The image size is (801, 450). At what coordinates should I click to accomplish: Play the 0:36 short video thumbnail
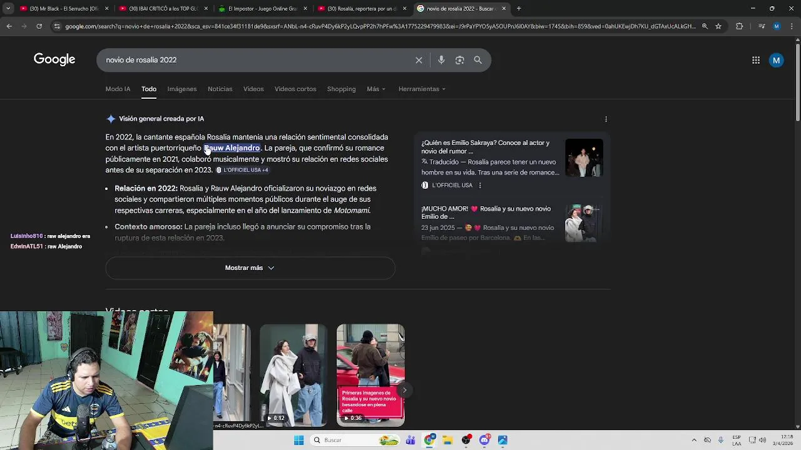coord(370,375)
